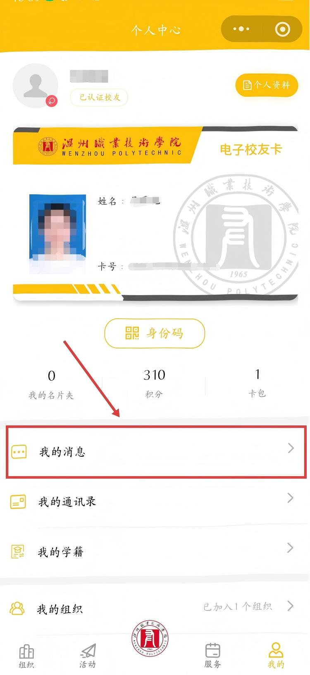
Task: Open the 身份码 QR code button
Action: pos(155,333)
